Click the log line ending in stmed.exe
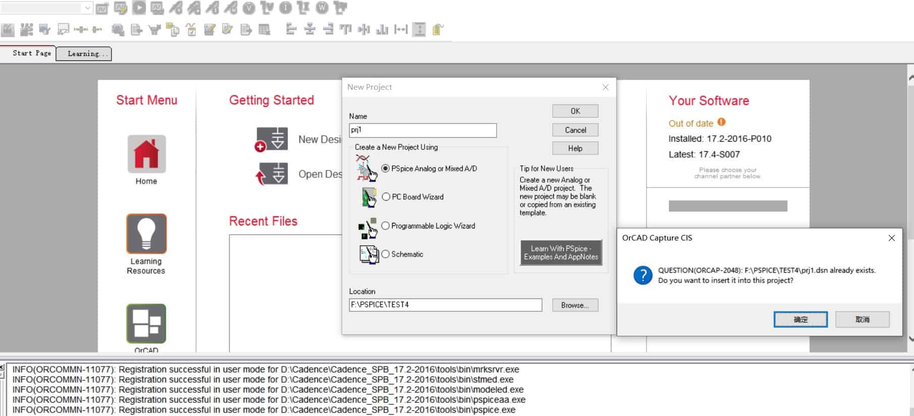 (263, 380)
